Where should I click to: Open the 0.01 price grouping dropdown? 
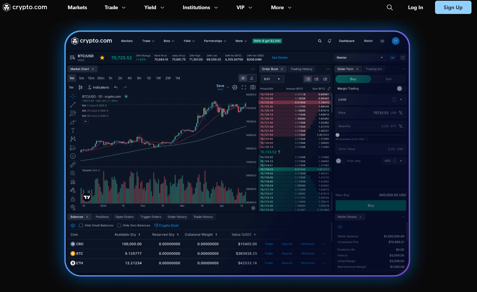coord(272,79)
